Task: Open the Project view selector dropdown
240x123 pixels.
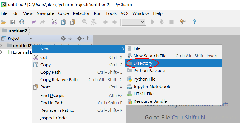Action: point(31,39)
